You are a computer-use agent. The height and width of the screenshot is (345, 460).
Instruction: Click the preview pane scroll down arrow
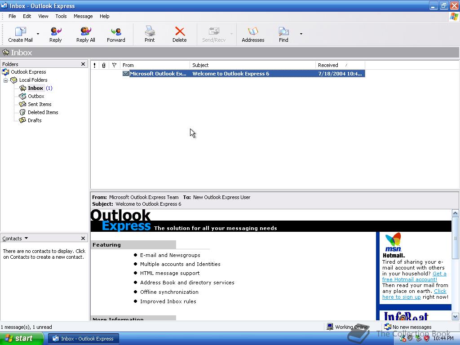coord(456,317)
